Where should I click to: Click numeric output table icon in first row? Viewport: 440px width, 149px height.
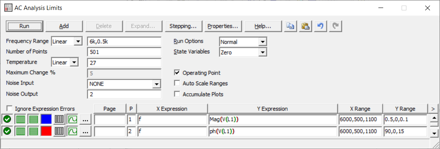59,120
